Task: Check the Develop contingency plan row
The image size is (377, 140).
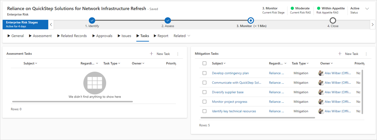Action: click(204, 73)
